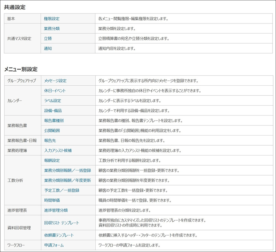This screenshot has width=276, height=252.
Task: Click the 申請フォーム workflow link
Action: tap(54, 245)
